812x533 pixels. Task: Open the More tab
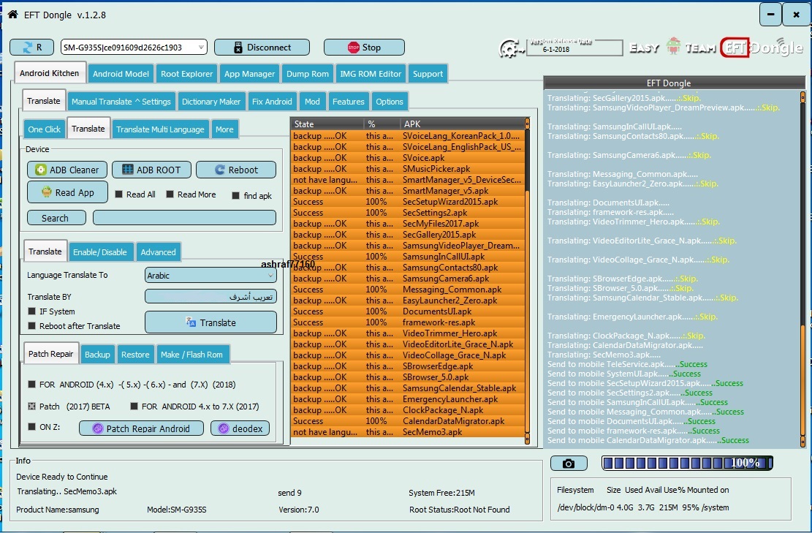pos(224,129)
